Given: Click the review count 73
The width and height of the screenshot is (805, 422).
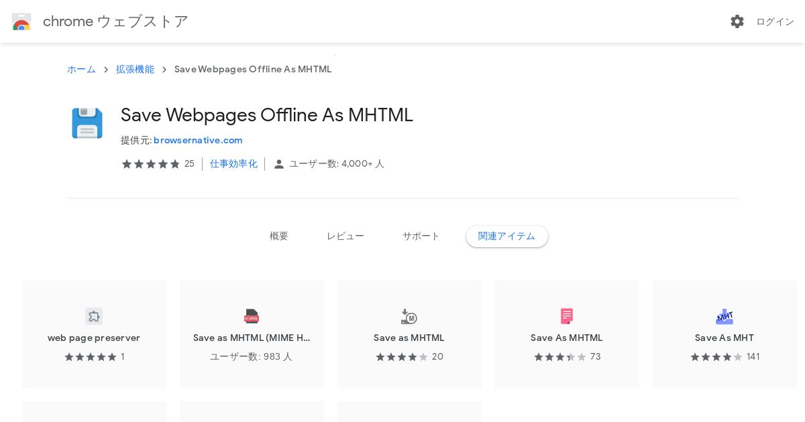Looking at the screenshot, I should pyautogui.click(x=596, y=357).
